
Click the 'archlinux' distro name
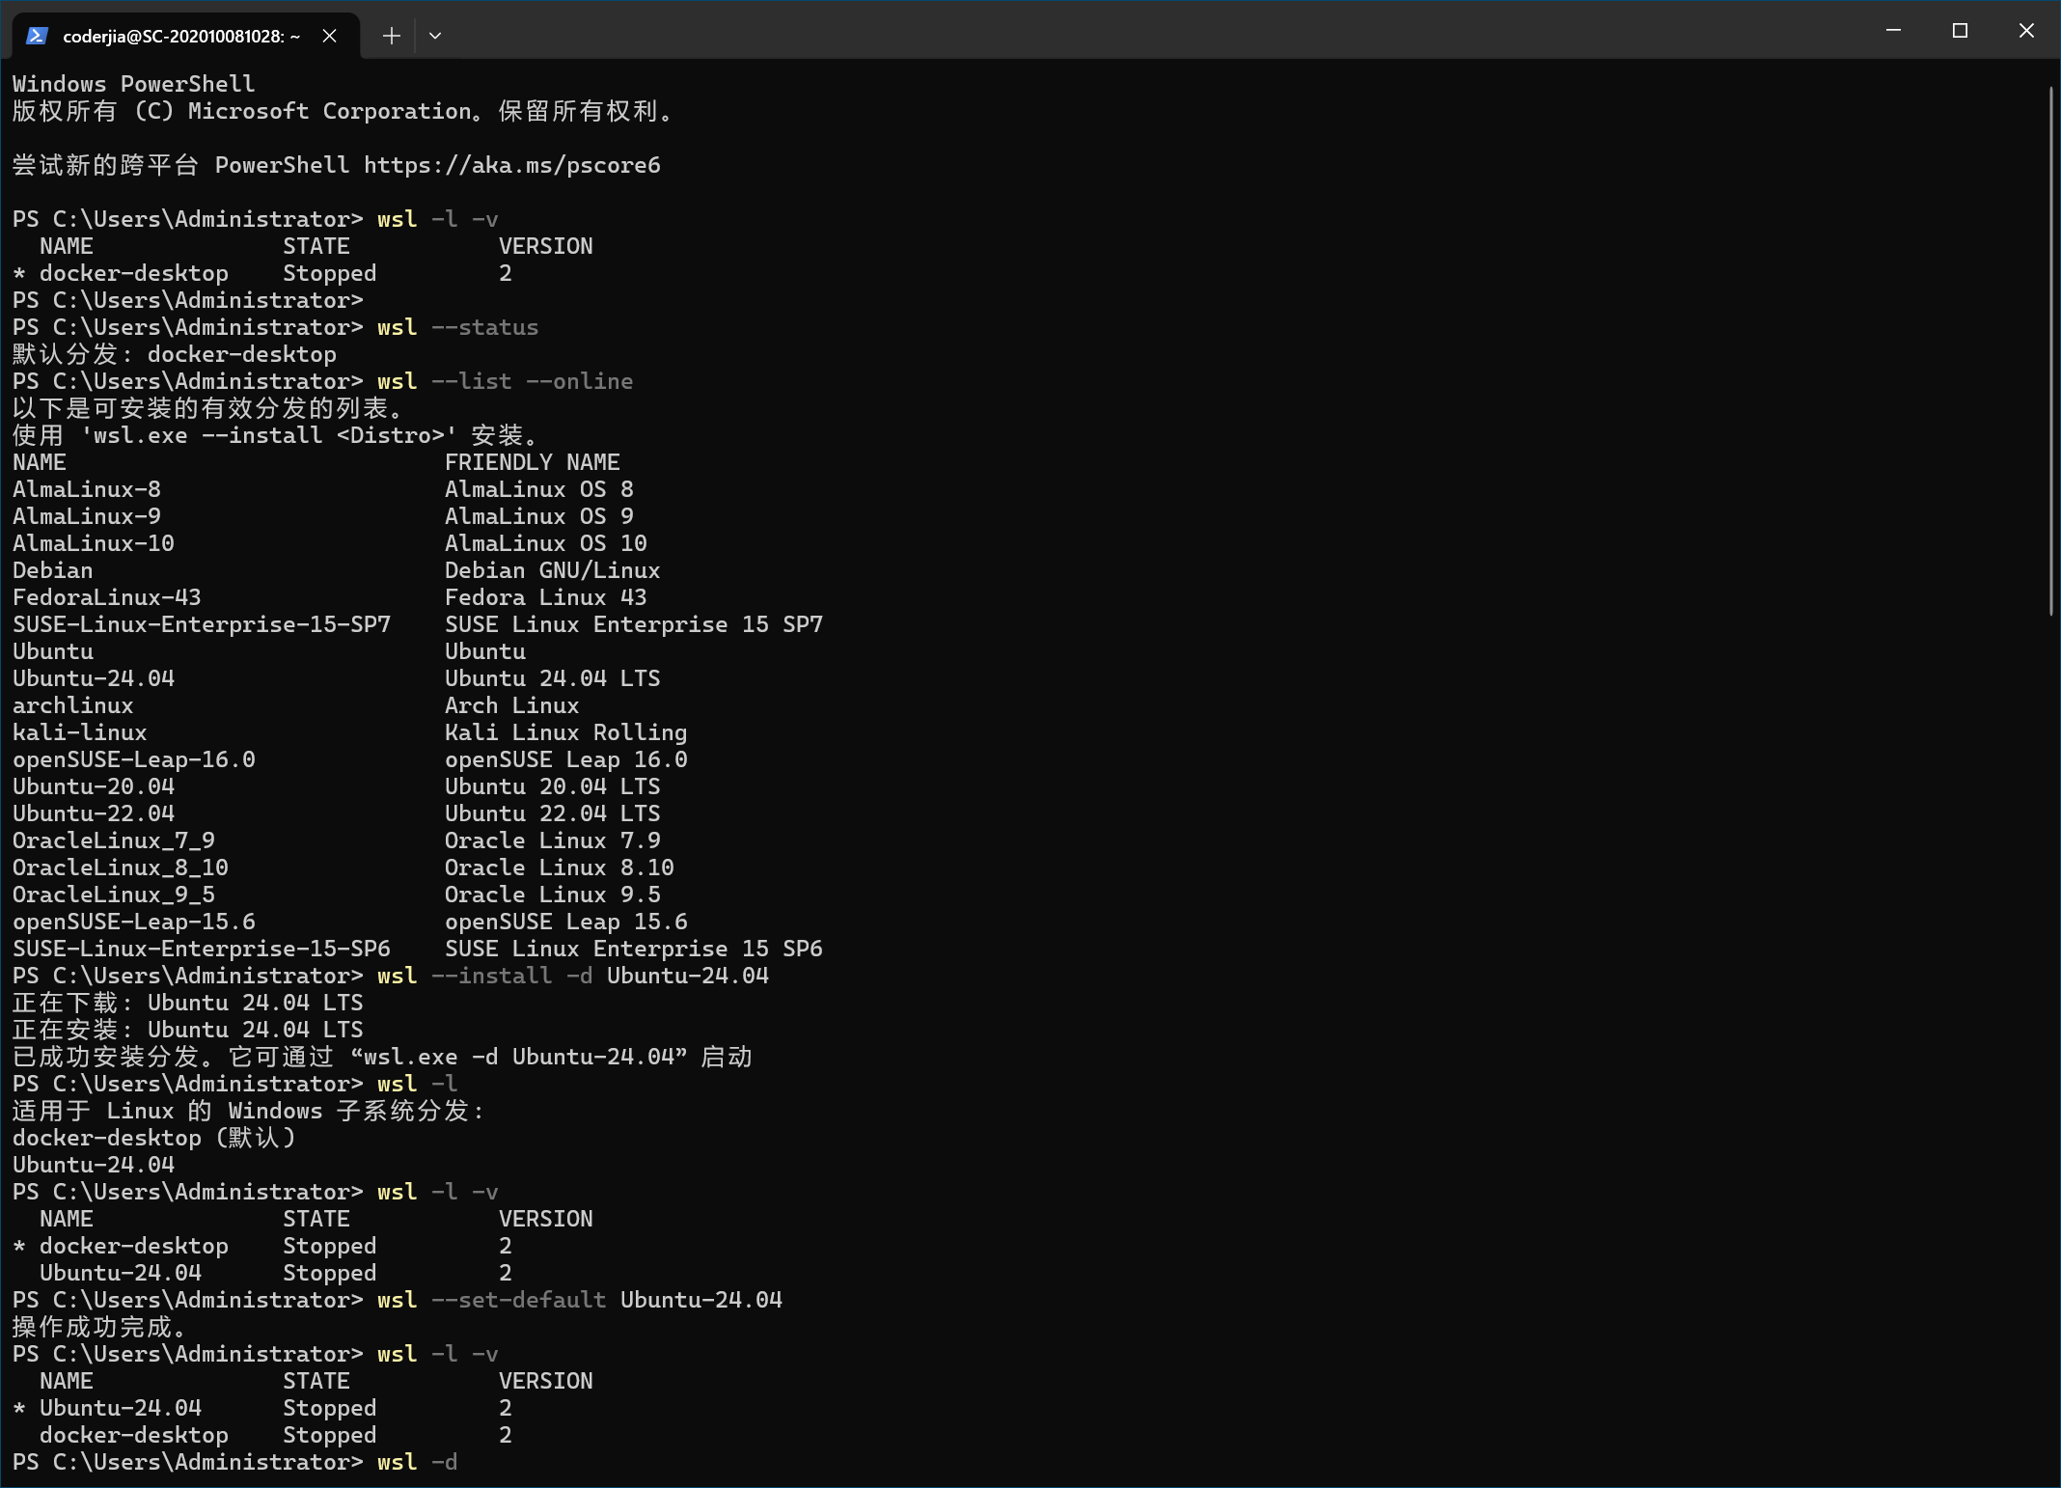tap(73, 705)
